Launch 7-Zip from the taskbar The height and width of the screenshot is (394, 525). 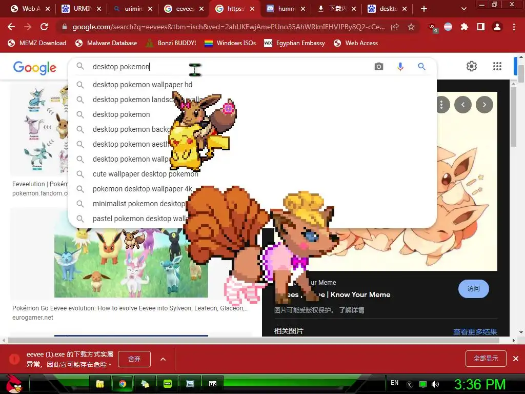213,384
